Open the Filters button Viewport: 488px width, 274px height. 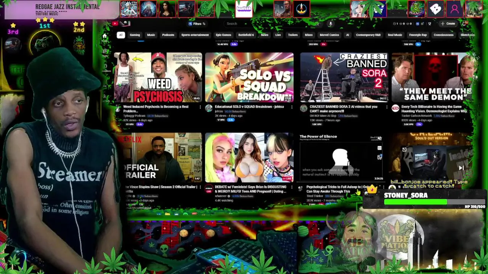point(197,24)
